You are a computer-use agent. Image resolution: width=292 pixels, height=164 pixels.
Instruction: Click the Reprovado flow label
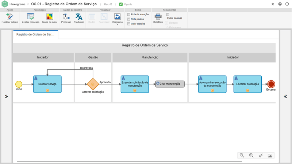click(x=87, y=68)
